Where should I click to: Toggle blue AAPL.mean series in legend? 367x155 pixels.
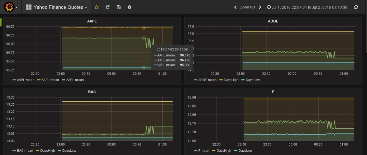click(72, 80)
